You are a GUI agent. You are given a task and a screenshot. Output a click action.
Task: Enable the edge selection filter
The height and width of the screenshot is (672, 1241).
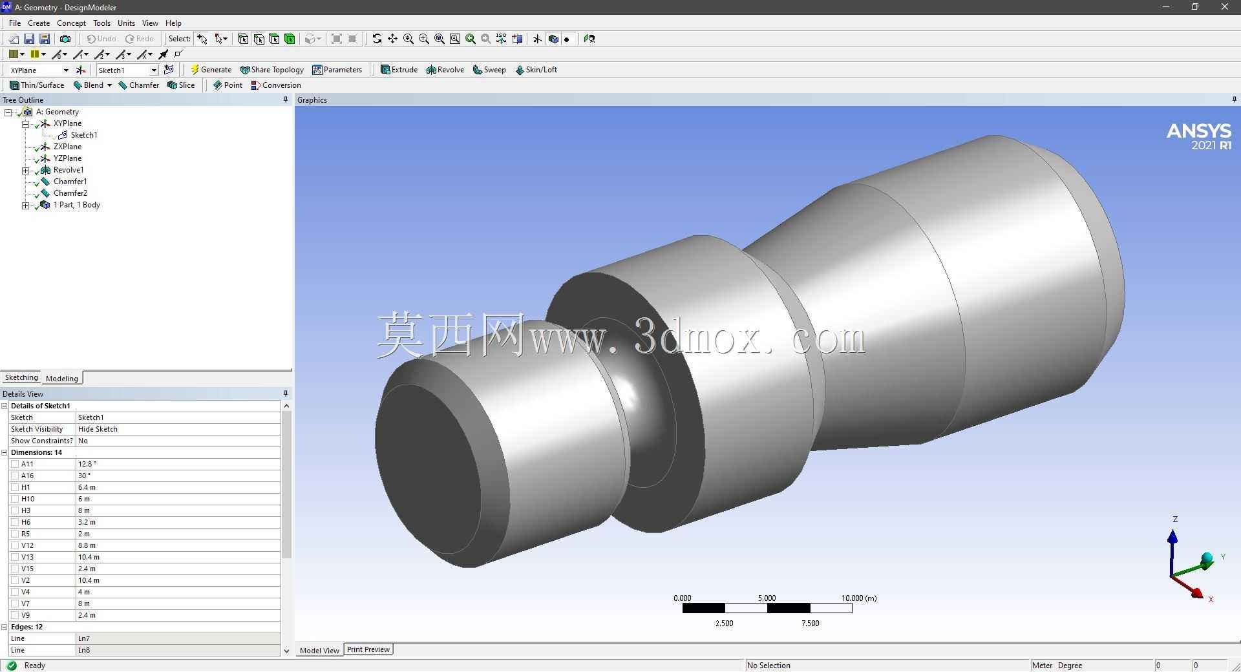tap(259, 39)
